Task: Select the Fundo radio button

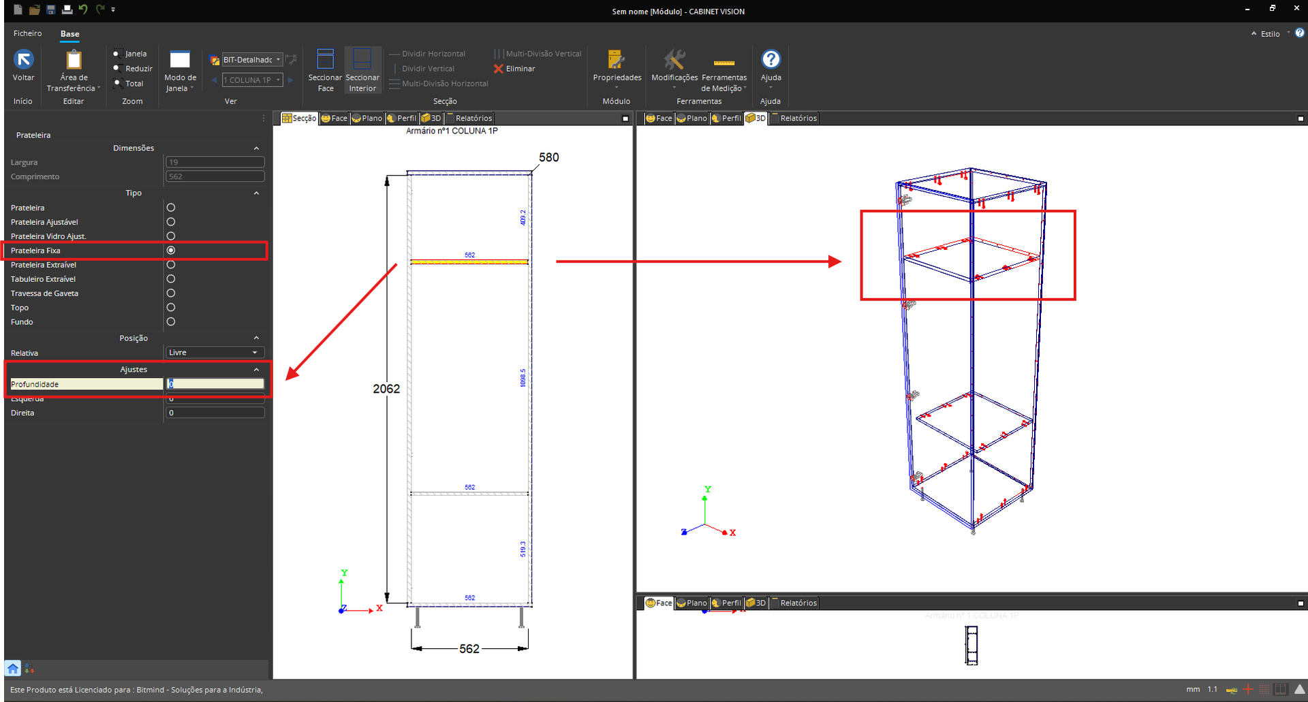Action: pyautogui.click(x=171, y=322)
